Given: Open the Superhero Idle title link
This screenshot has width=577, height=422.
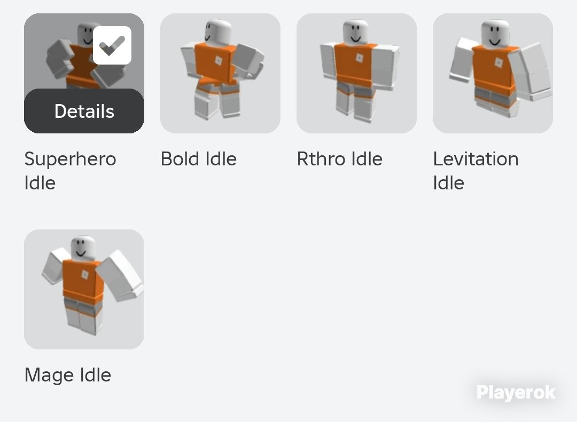Looking at the screenshot, I should coord(71,171).
